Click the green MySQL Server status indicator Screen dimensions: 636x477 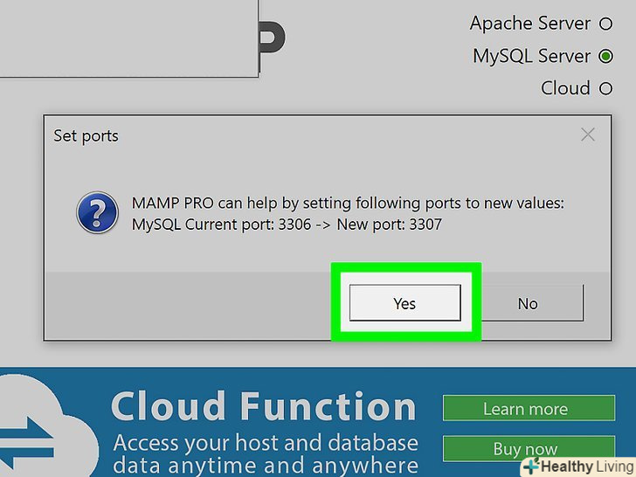coord(605,57)
